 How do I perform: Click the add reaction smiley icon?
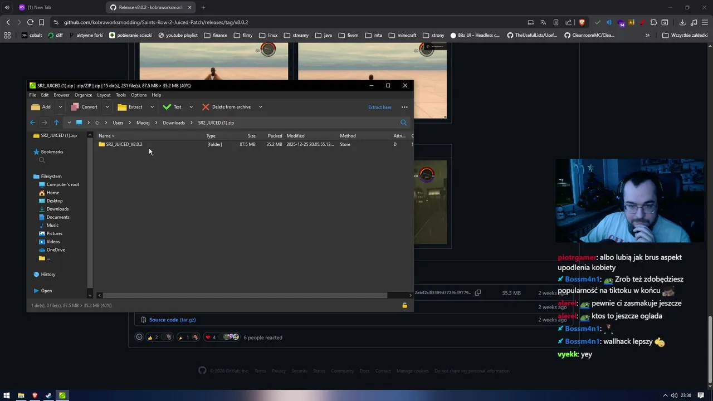(139, 337)
